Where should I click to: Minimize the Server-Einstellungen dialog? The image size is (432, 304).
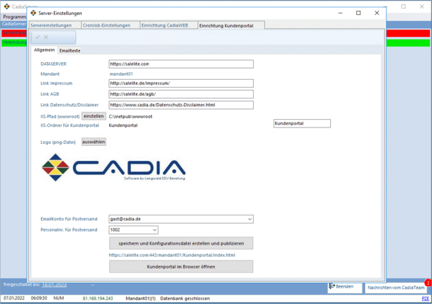point(341,13)
